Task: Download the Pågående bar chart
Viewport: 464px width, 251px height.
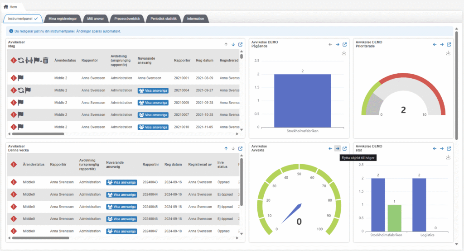Action: click(344, 53)
